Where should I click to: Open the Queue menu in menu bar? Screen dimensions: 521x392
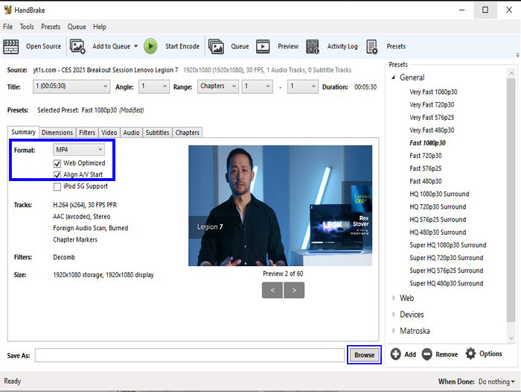pyautogui.click(x=77, y=27)
